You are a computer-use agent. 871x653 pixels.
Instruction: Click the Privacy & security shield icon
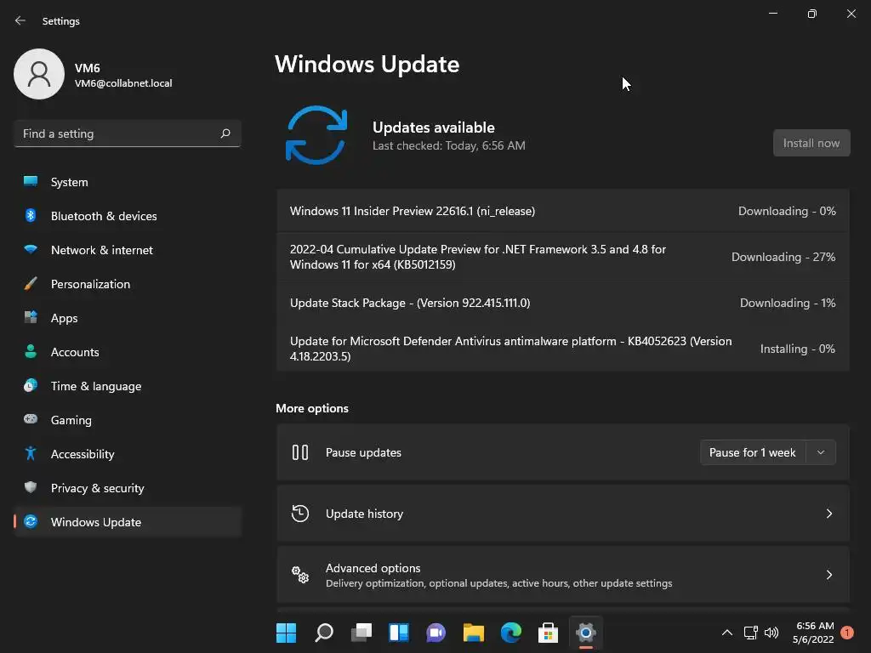31,487
